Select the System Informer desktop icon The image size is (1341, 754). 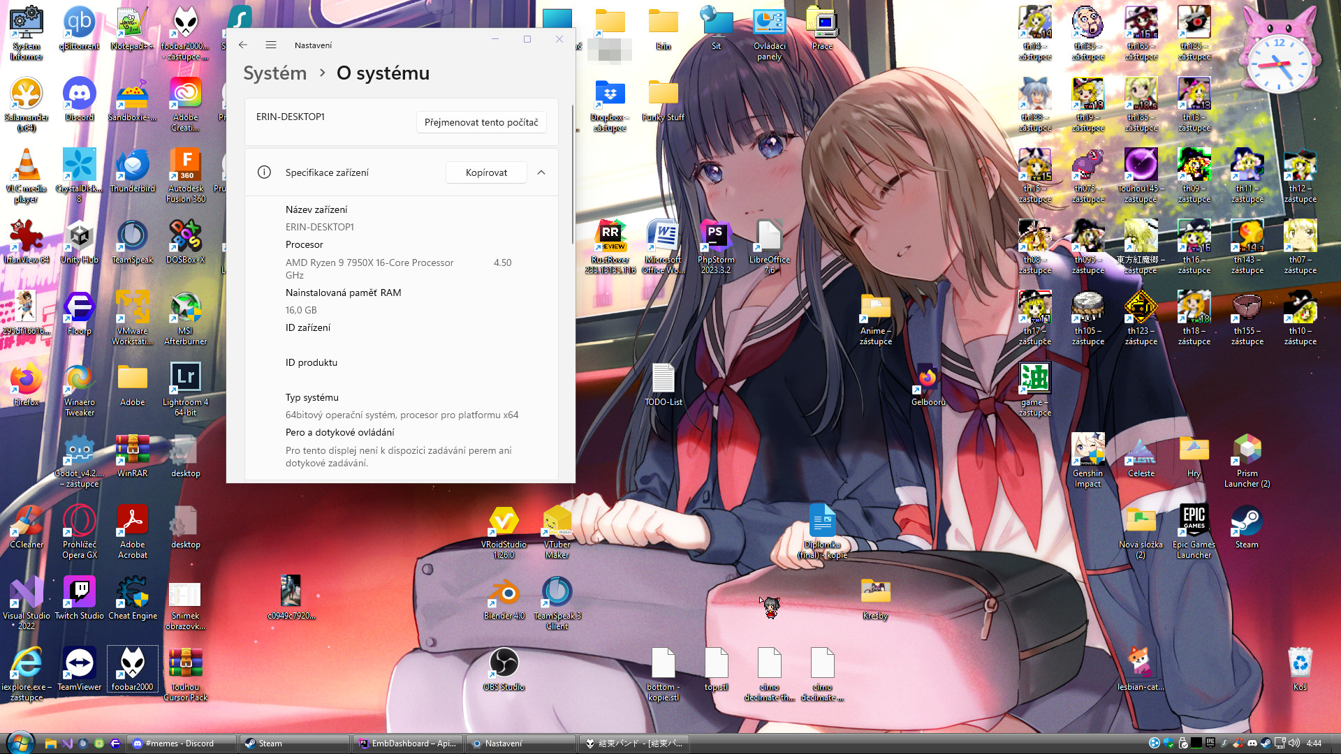[27, 33]
